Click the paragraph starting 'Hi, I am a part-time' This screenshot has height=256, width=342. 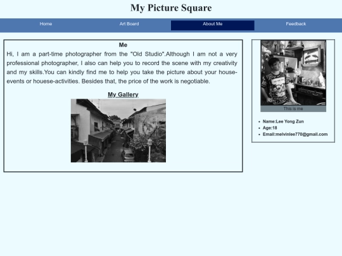point(122,68)
